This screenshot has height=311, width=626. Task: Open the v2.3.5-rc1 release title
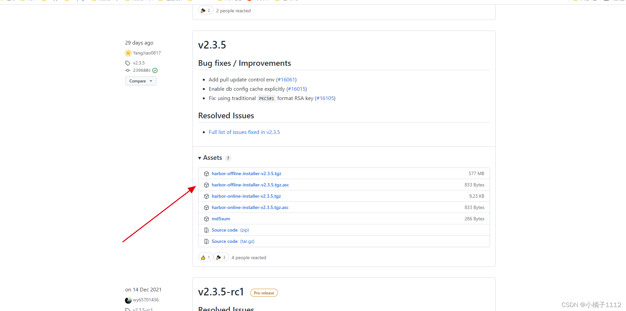pyautogui.click(x=221, y=292)
